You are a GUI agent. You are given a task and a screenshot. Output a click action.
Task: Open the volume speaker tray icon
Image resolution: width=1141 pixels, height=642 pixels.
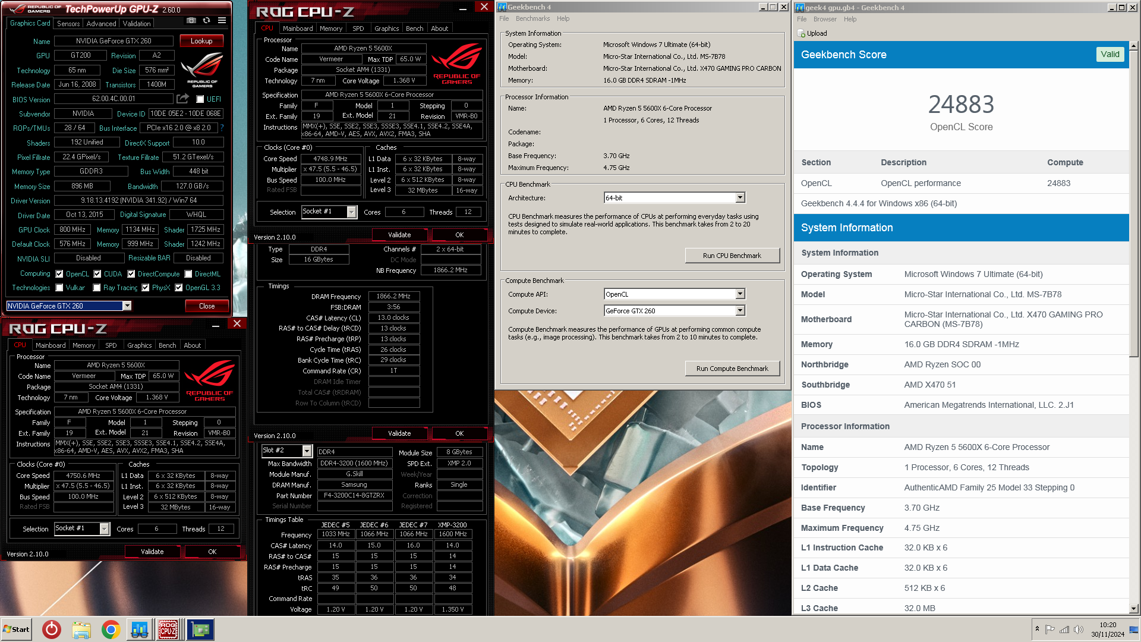pyautogui.click(x=1079, y=630)
